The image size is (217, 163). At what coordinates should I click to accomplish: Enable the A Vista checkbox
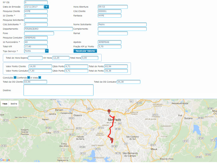(40, 77)
